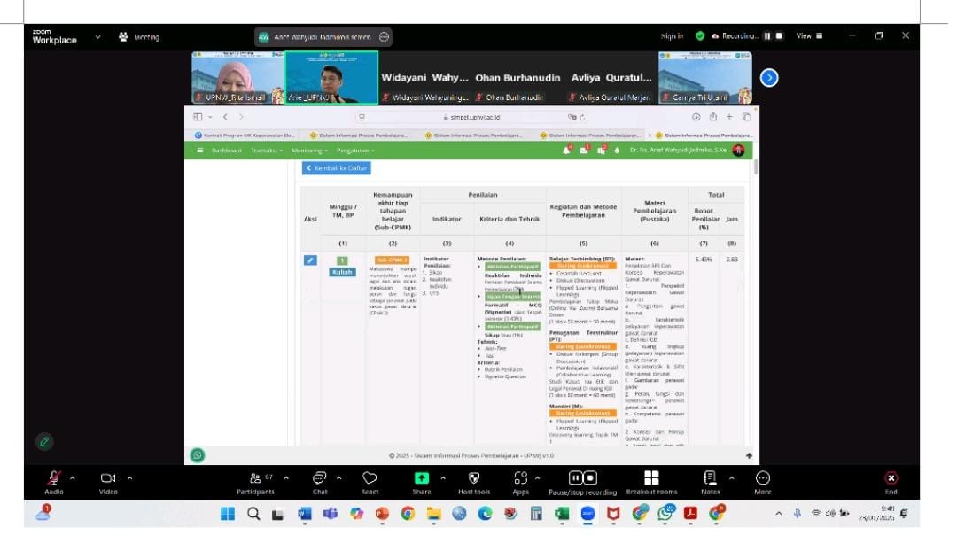Expand audio options arrow next to Audio

coord(73,478)
